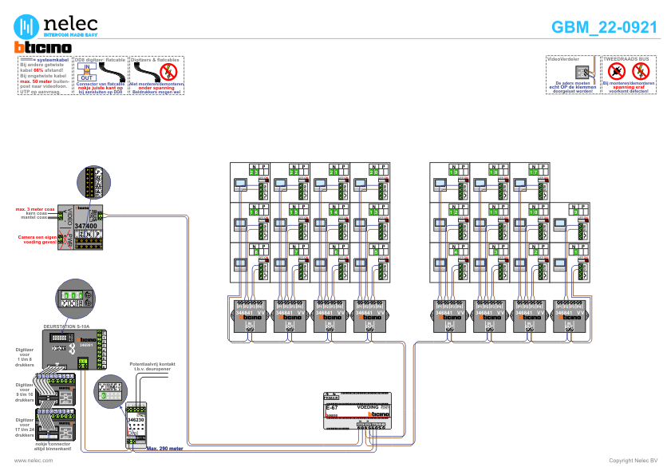Click the rightmost prohibition icon in top-right box
Image resolution: width=671 pixels, height=475 pixels.
click(x=641, y=72)
